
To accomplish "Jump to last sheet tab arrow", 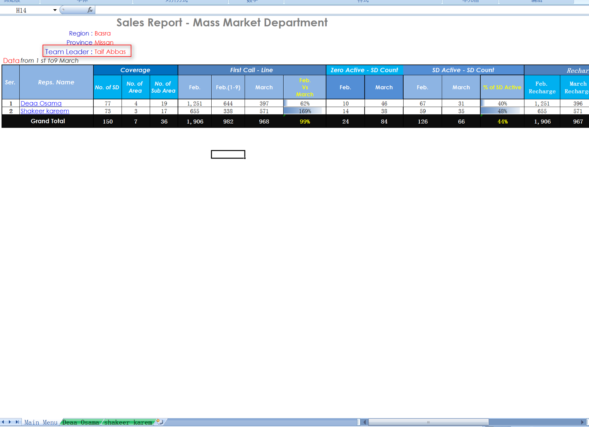I will click(17, 422).
